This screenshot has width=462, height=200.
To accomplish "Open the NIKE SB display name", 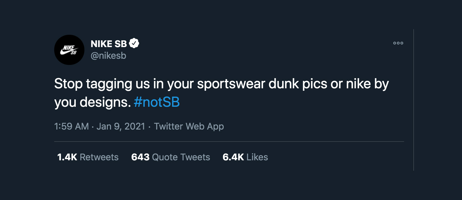I will click(x=109, y=44).
